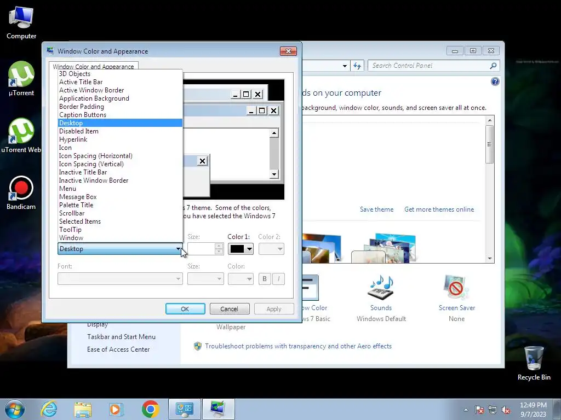This screenshot has width=561, height=420.
Task: Open the Windows Start menu orb
Action: click(15, 409)
